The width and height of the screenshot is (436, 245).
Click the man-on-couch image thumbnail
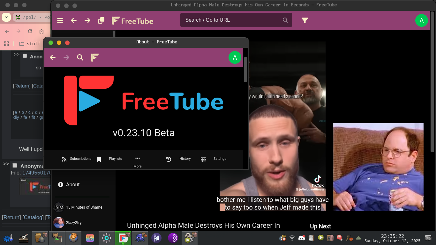[378, 167]
